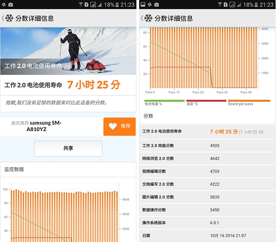
Task: Click the 共享 share button
Action: [68, 148]
